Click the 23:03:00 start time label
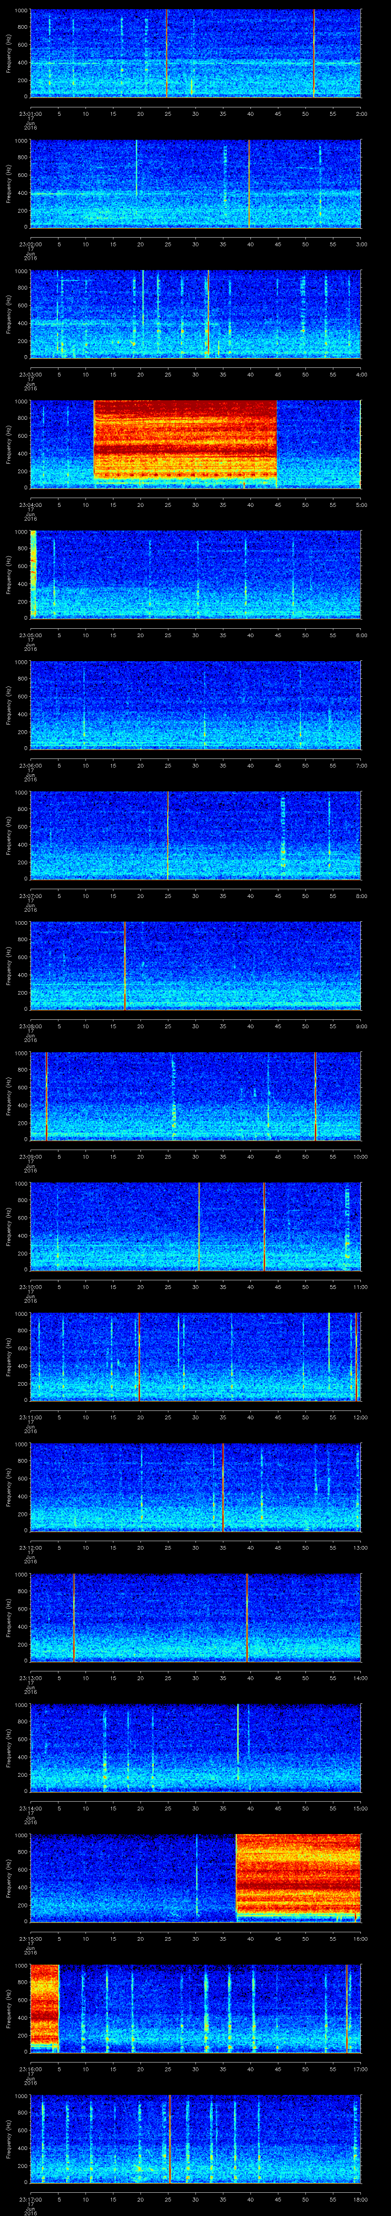This screenshot has width=391, height=2216. click(x=30, y=374)
